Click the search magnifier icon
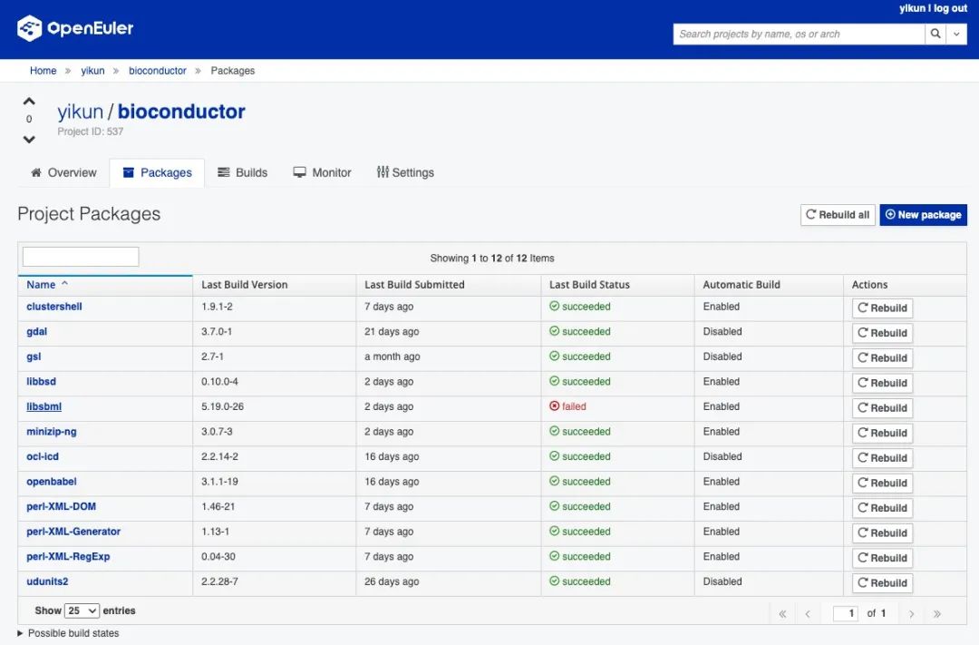 point(935,34)
